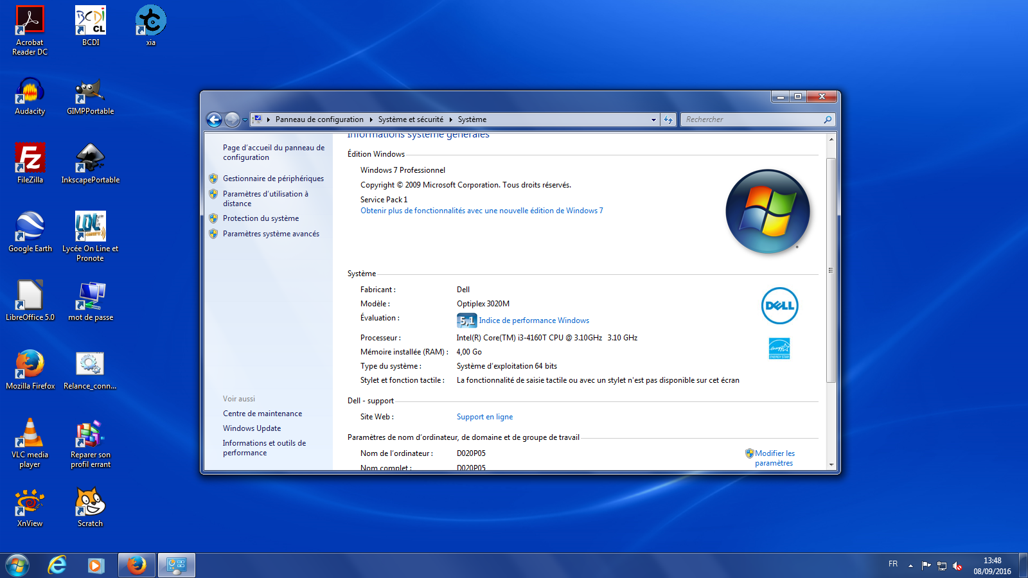Expand the address bar history dropdown
Image resolution: width=1028 pixels, height=578 pixels.
pyautogui.click(x=653, y=119)
